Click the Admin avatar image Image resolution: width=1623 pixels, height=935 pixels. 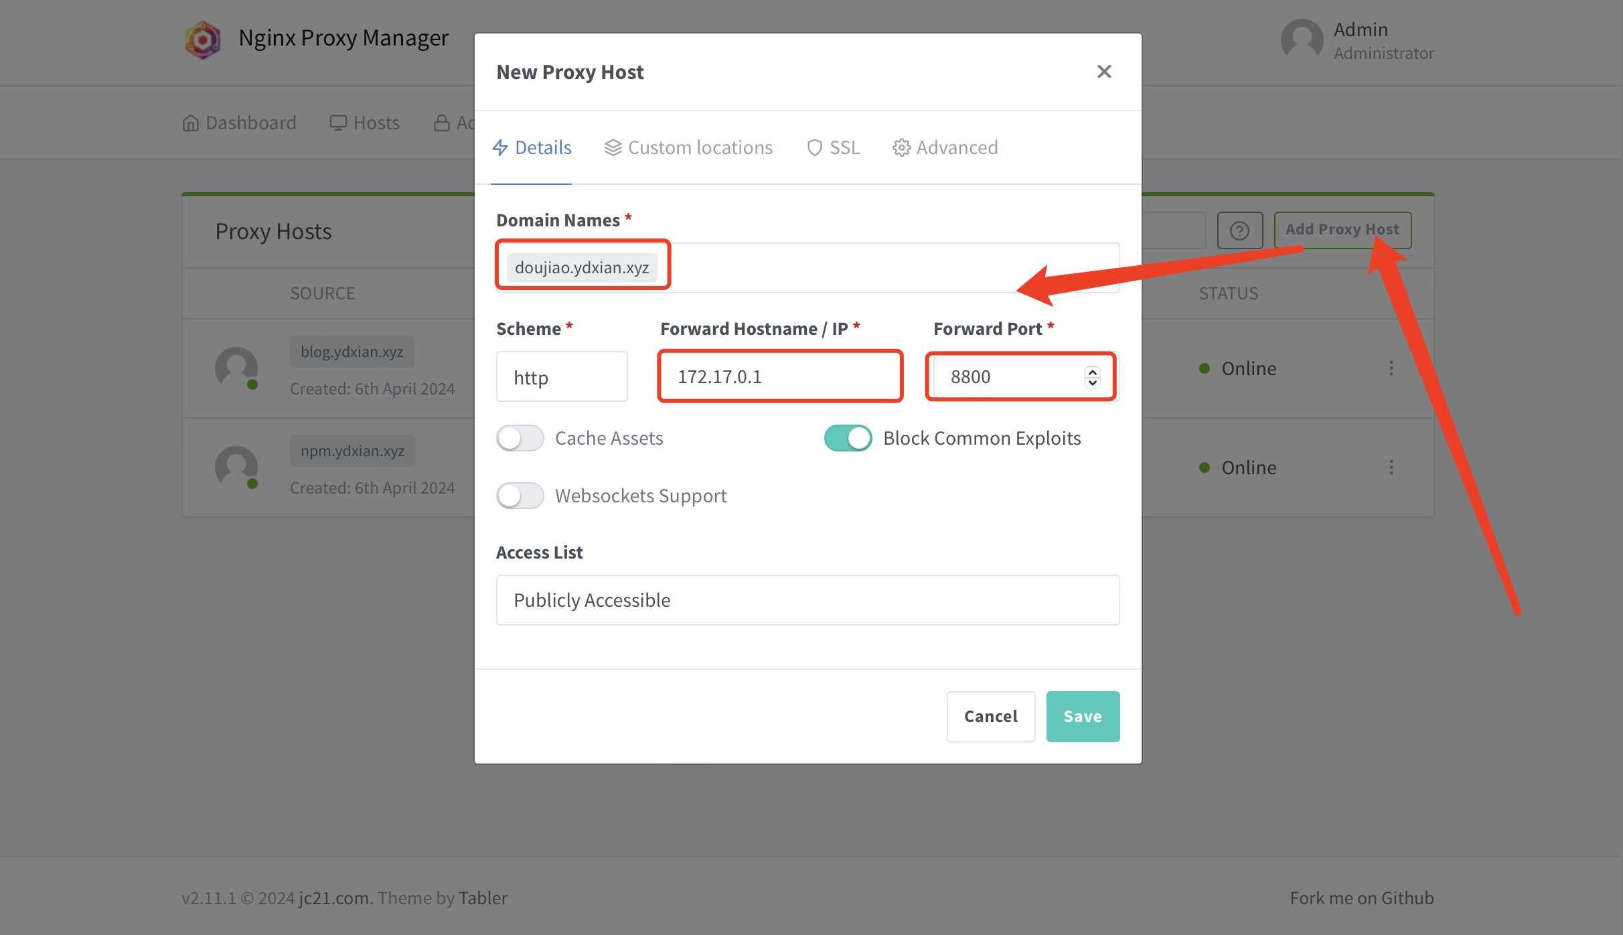[x=1302, y=40]
